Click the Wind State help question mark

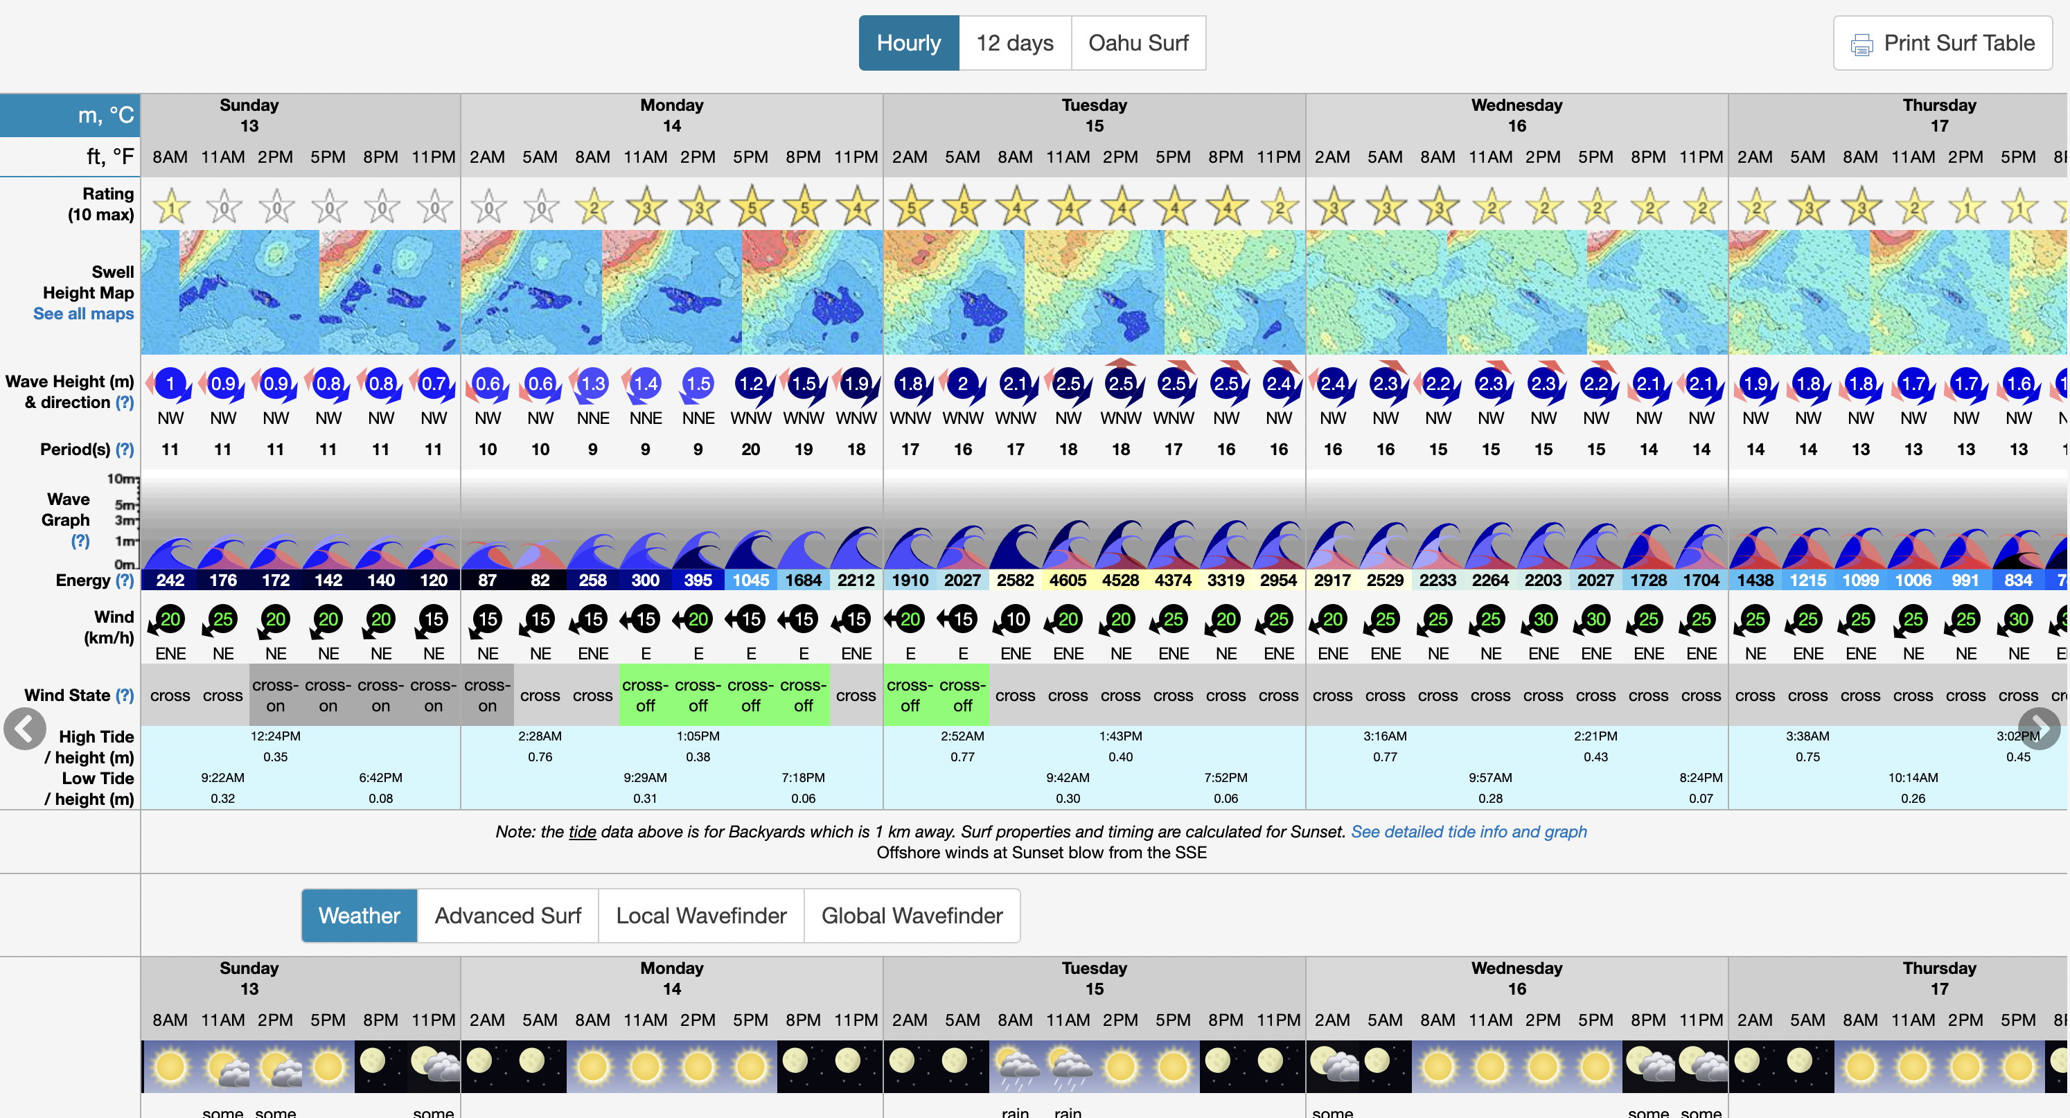(x=125, y=695)
